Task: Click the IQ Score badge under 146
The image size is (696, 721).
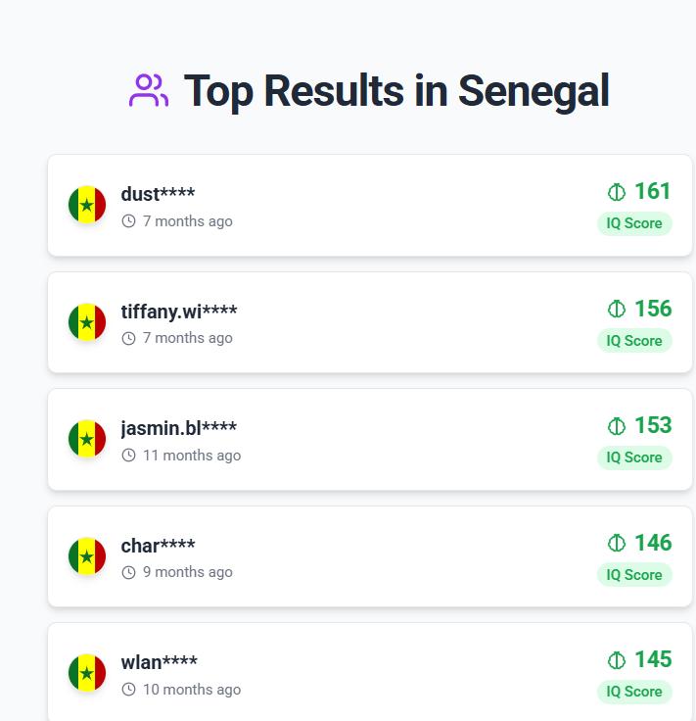Action: click(634, 575)
